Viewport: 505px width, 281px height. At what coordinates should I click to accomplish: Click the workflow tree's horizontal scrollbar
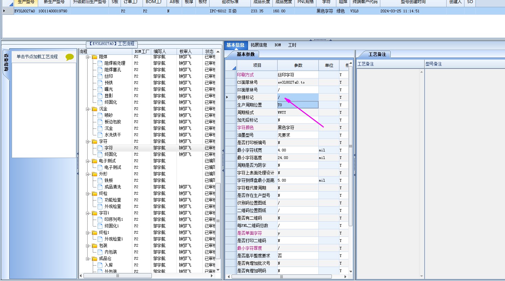pyautogui.click(x=118, y=276)
